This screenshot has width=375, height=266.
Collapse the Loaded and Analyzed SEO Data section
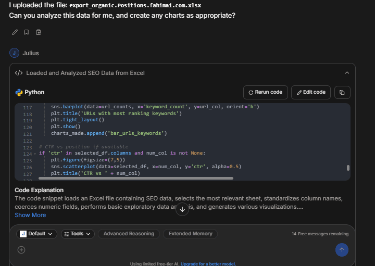tap(347, 73)
